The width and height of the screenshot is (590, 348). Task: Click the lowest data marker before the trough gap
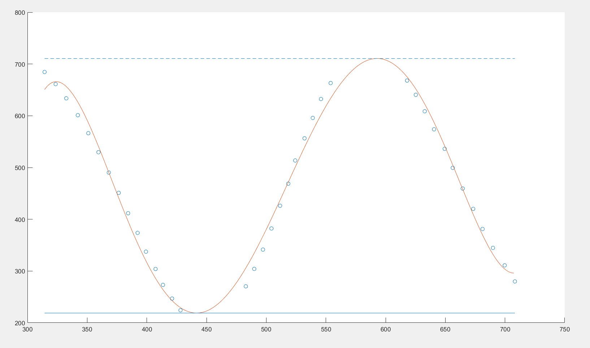pos(181,310)
